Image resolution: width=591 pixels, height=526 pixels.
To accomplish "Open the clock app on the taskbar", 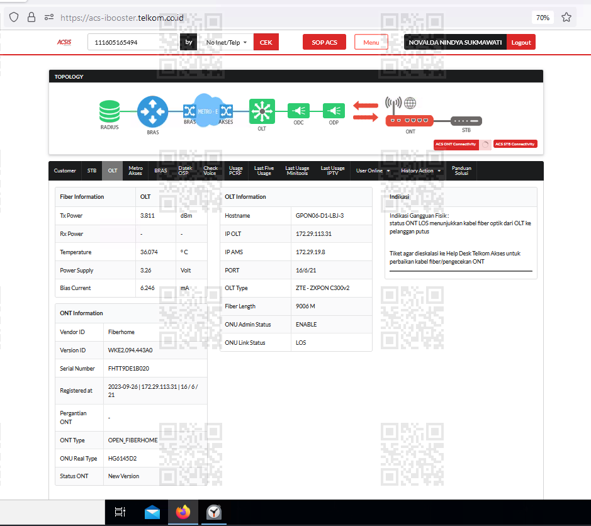I will pos(214,512).
